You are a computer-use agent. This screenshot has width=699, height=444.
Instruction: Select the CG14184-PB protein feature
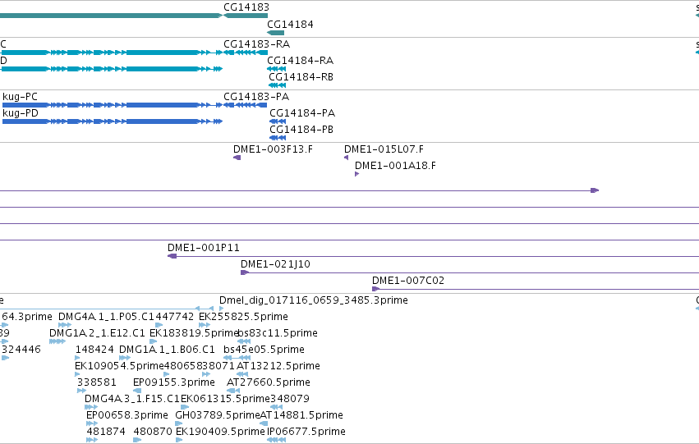[x=278, y=138]
